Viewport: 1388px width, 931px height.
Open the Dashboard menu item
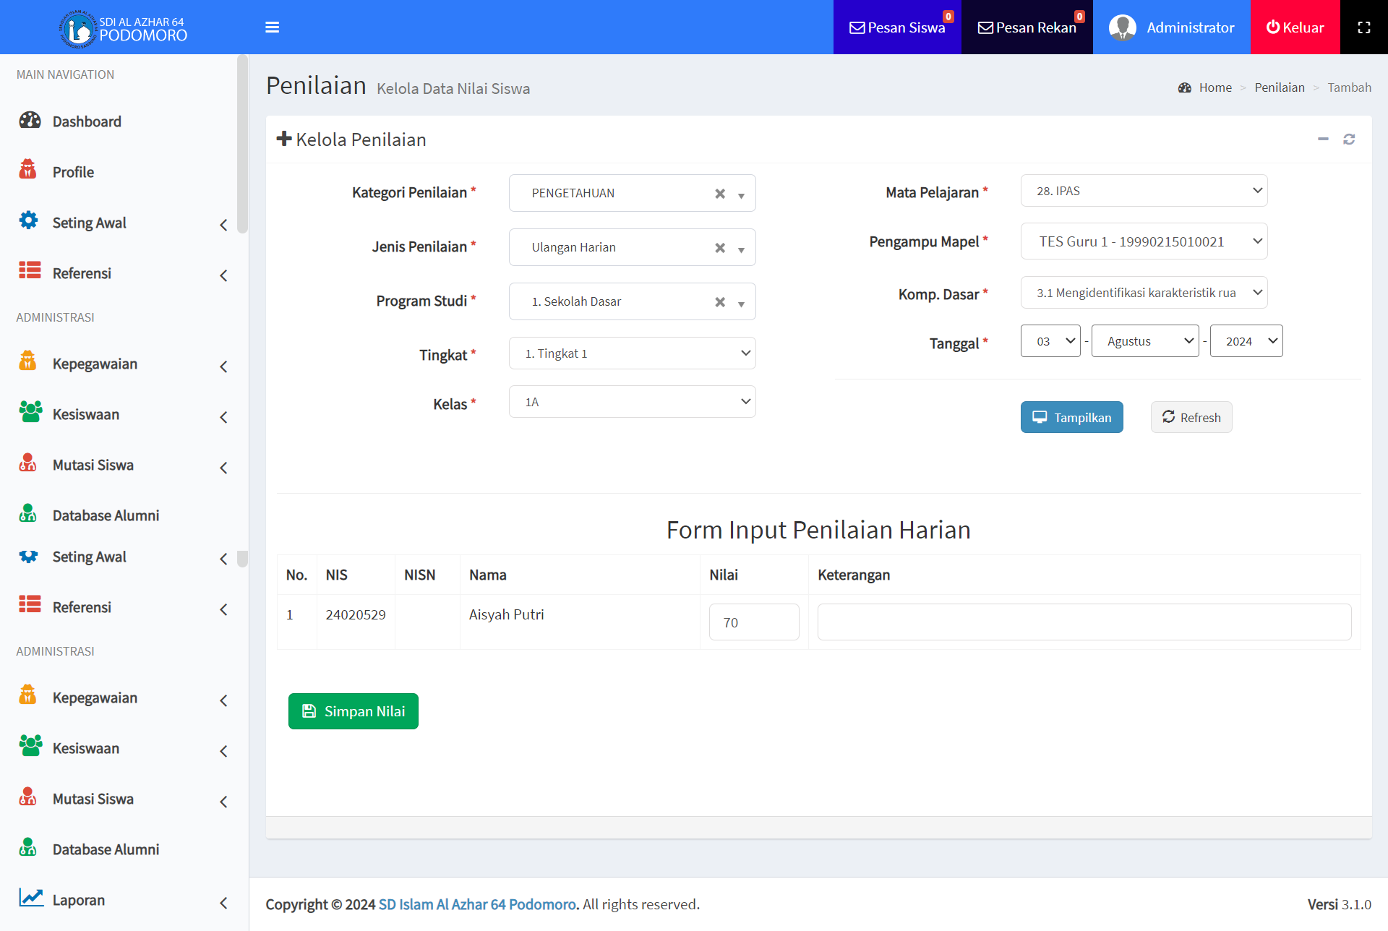pyautogui.click(x=87, y=121)
